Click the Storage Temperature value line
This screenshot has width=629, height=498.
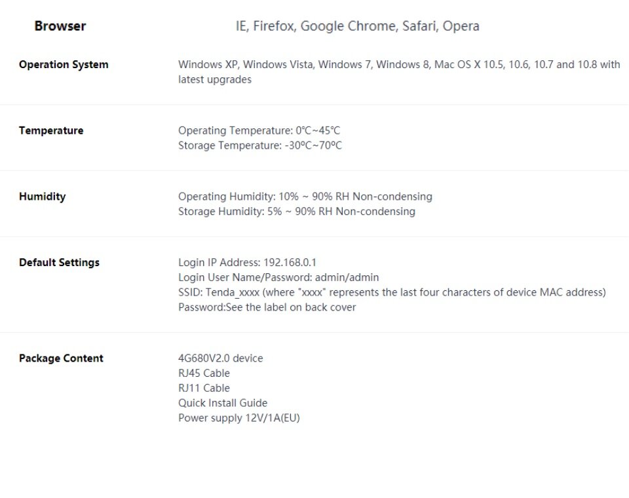coord(259,145)
